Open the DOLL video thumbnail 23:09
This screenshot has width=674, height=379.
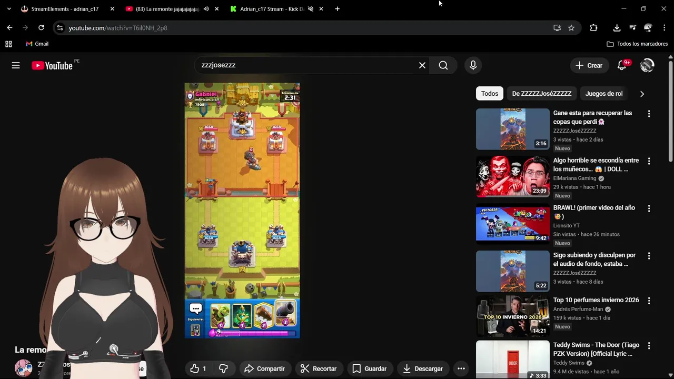click(x=512, y=176)
